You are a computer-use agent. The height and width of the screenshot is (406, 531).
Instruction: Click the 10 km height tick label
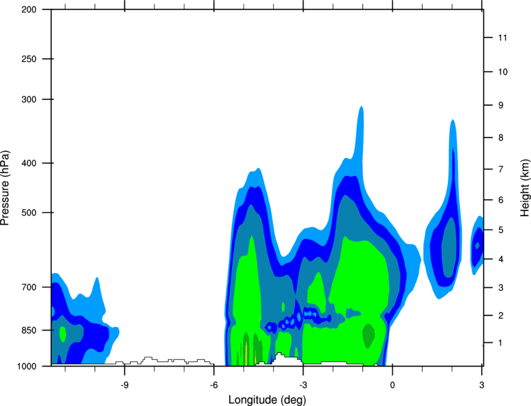pos(502,72)
